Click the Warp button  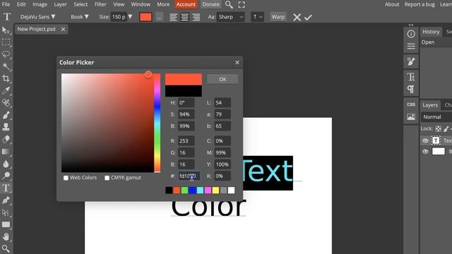coord(278,17)
